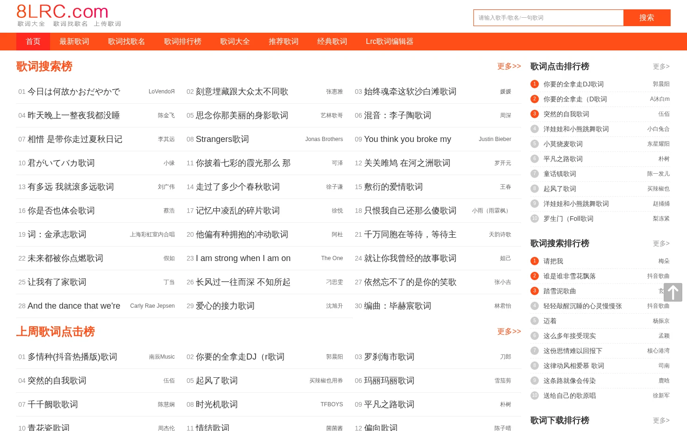Open 歌词排行榜 navigation item

[183, 42]
